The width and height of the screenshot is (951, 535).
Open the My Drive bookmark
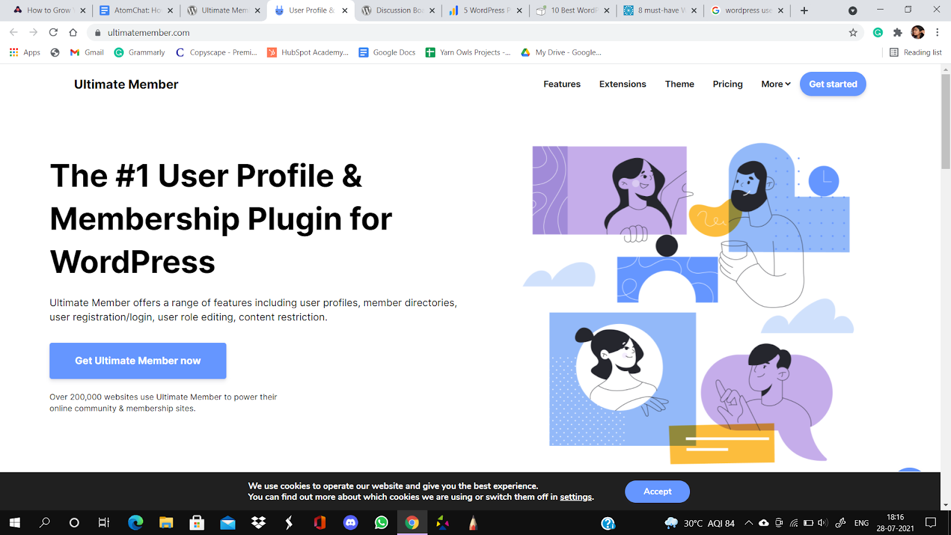(x=561, y=52)
